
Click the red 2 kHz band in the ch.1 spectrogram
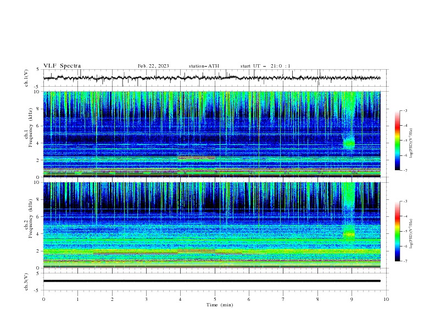197,158
